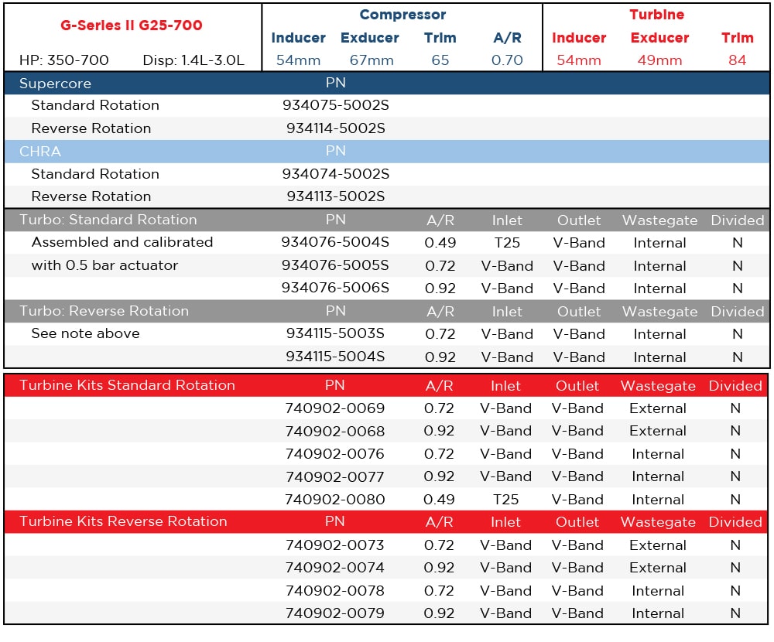This screenshot has width=774, height=642.
Task: Click Divided N in 740902-0077 row
Action: [735, 476]
